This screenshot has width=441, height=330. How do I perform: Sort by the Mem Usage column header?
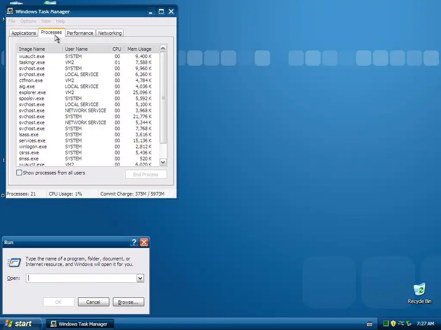(139, 49)
